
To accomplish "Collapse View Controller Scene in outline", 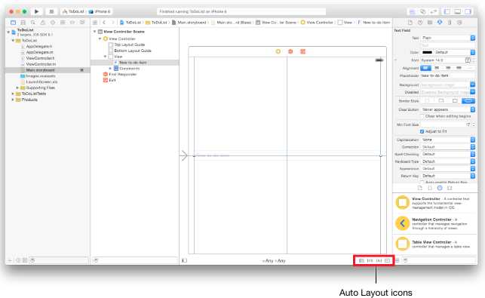I will 95,32.
